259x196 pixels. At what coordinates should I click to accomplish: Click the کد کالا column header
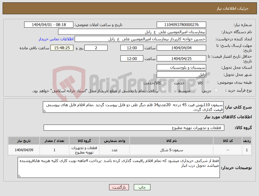point(228,141)
